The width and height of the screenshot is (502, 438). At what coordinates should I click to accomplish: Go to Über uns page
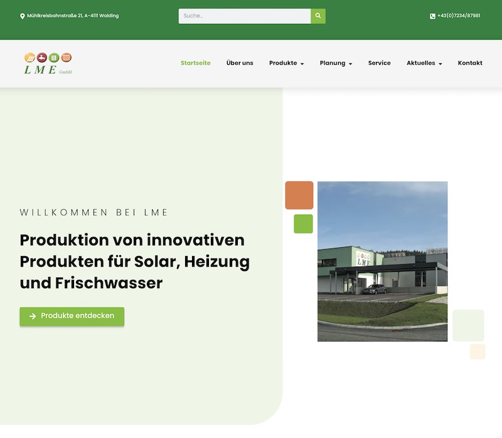[x=240, y=63]
